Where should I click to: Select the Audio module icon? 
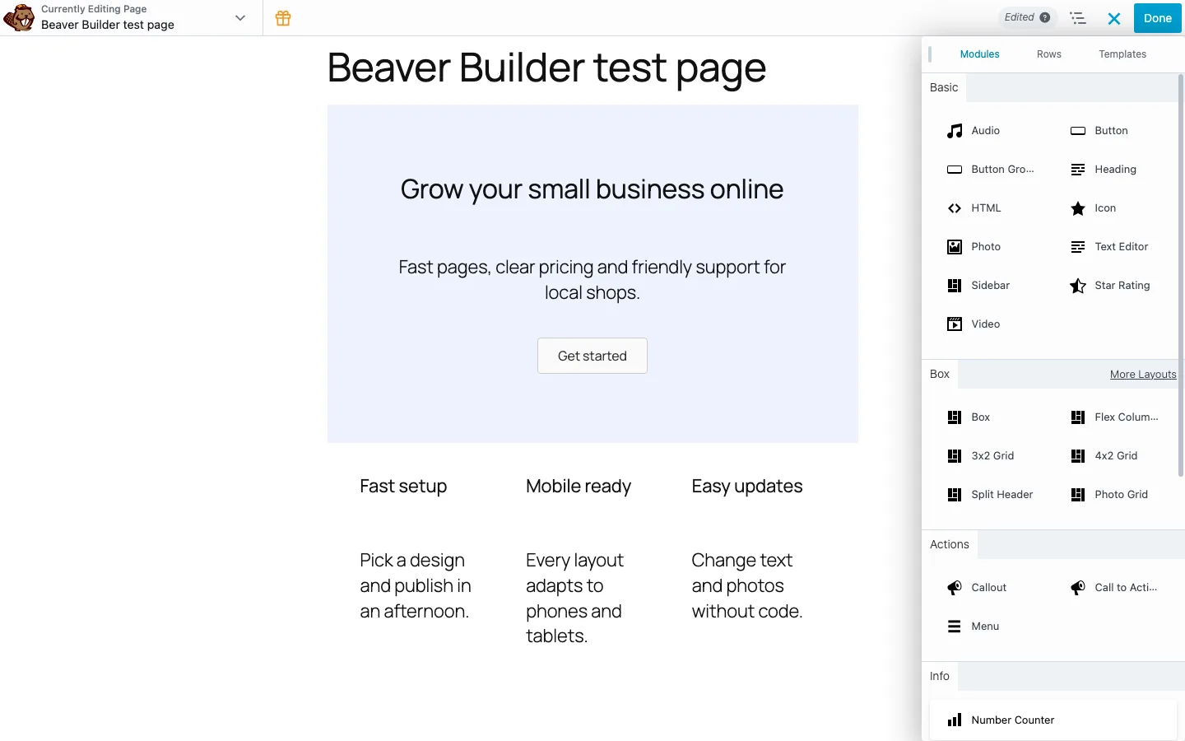pos(955,131)
